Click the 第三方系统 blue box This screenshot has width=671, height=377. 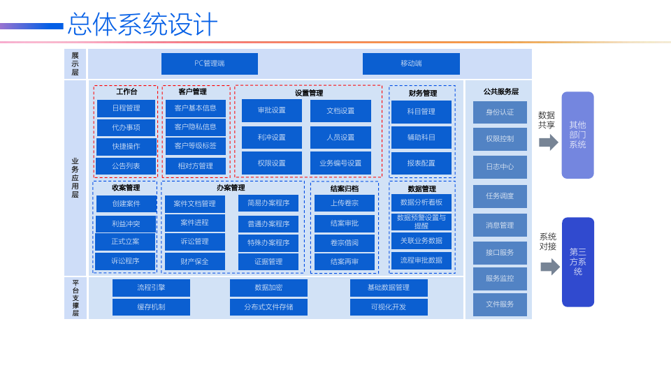click(x=578, y=262)
